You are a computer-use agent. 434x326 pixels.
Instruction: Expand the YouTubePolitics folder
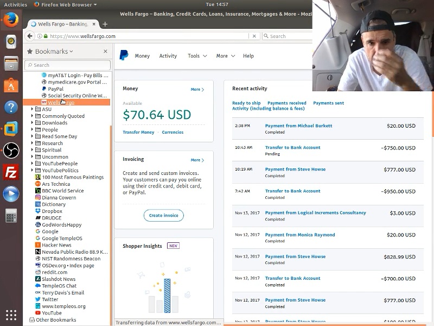click(x=32, y=170)
